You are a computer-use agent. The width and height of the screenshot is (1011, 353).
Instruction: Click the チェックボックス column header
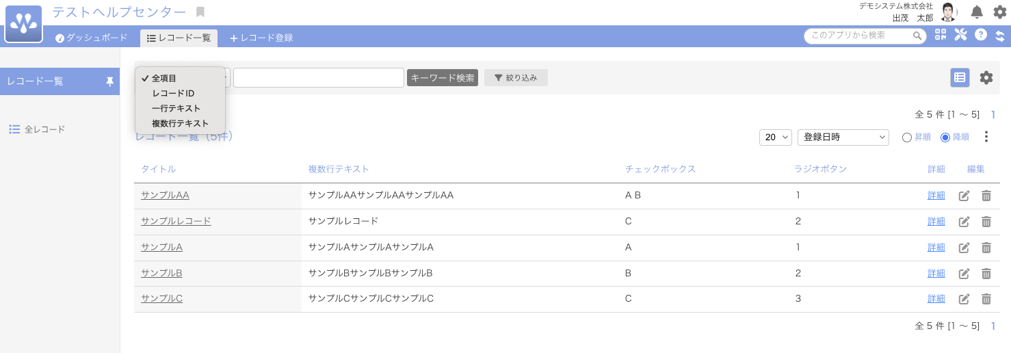pyautogui.click(x=660, y=170)
